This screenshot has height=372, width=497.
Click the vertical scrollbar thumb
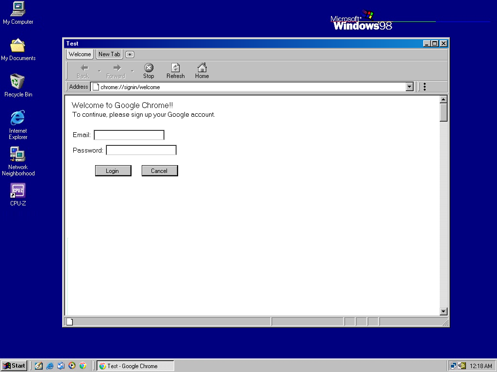[444, 112]
